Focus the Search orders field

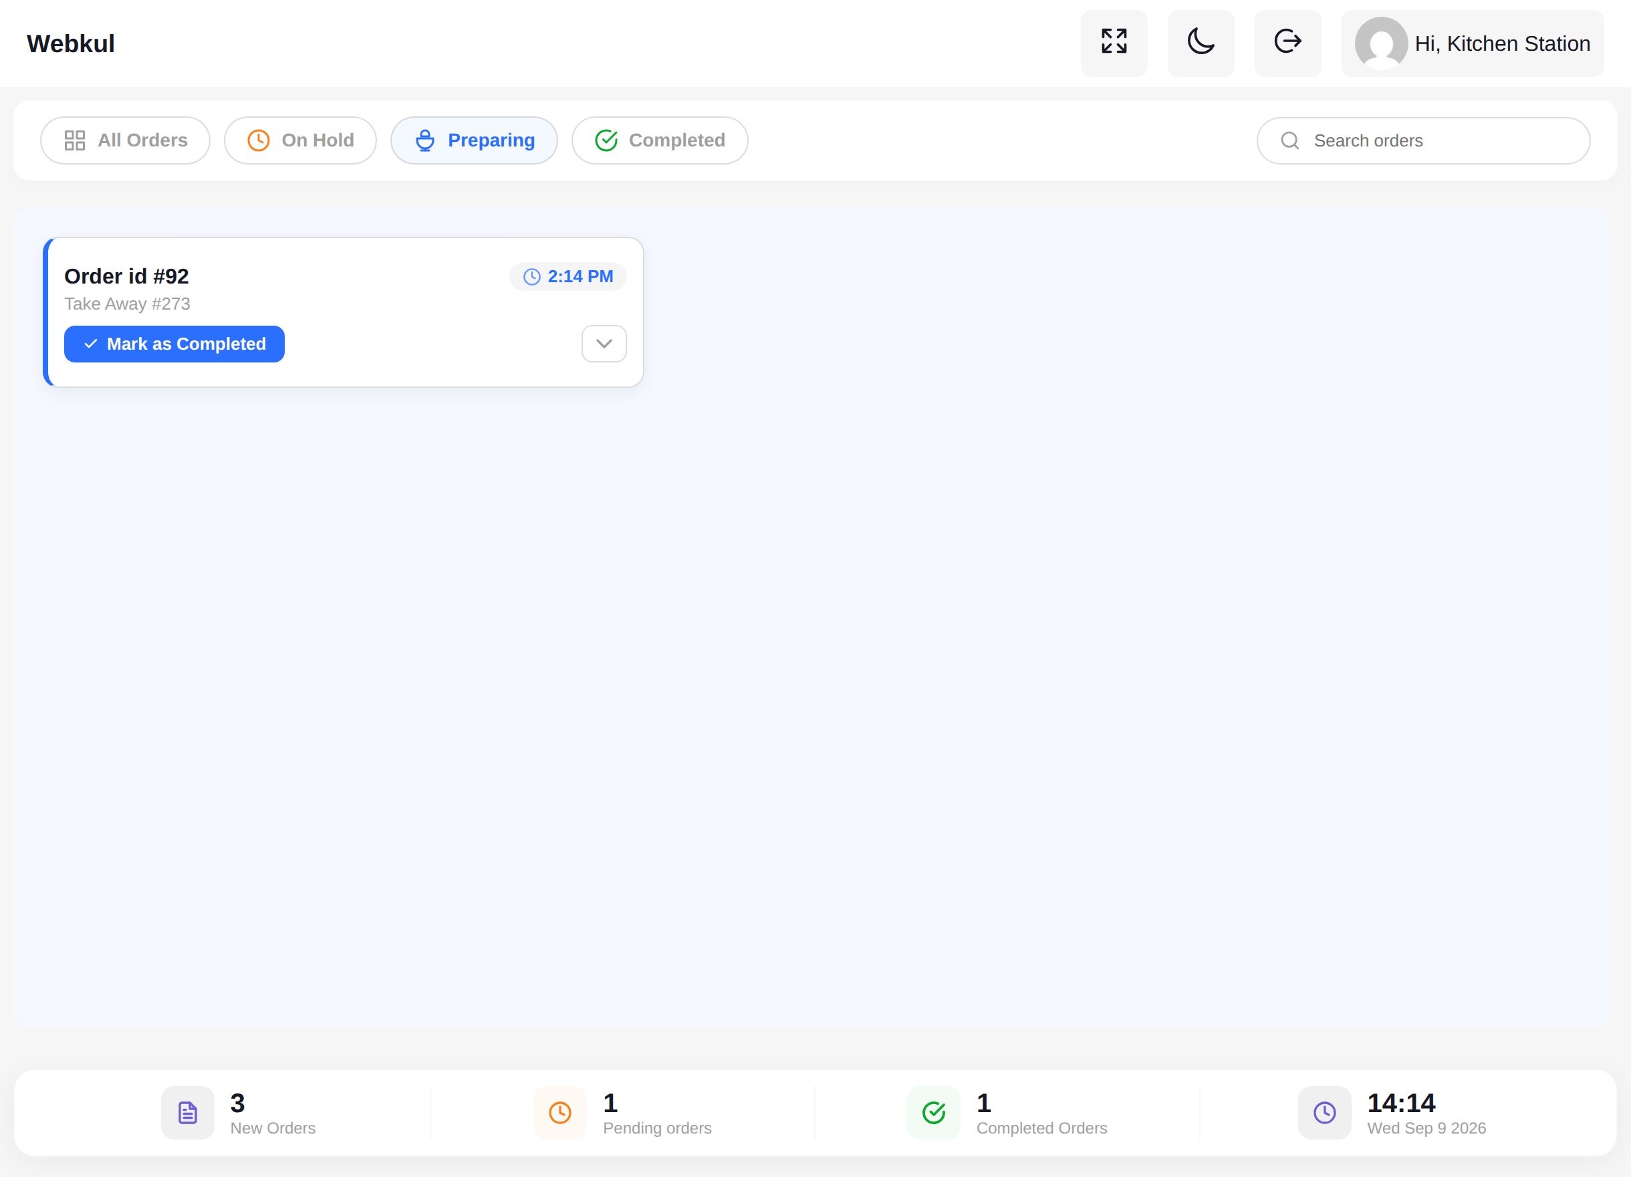click(x=1423, y=140)
